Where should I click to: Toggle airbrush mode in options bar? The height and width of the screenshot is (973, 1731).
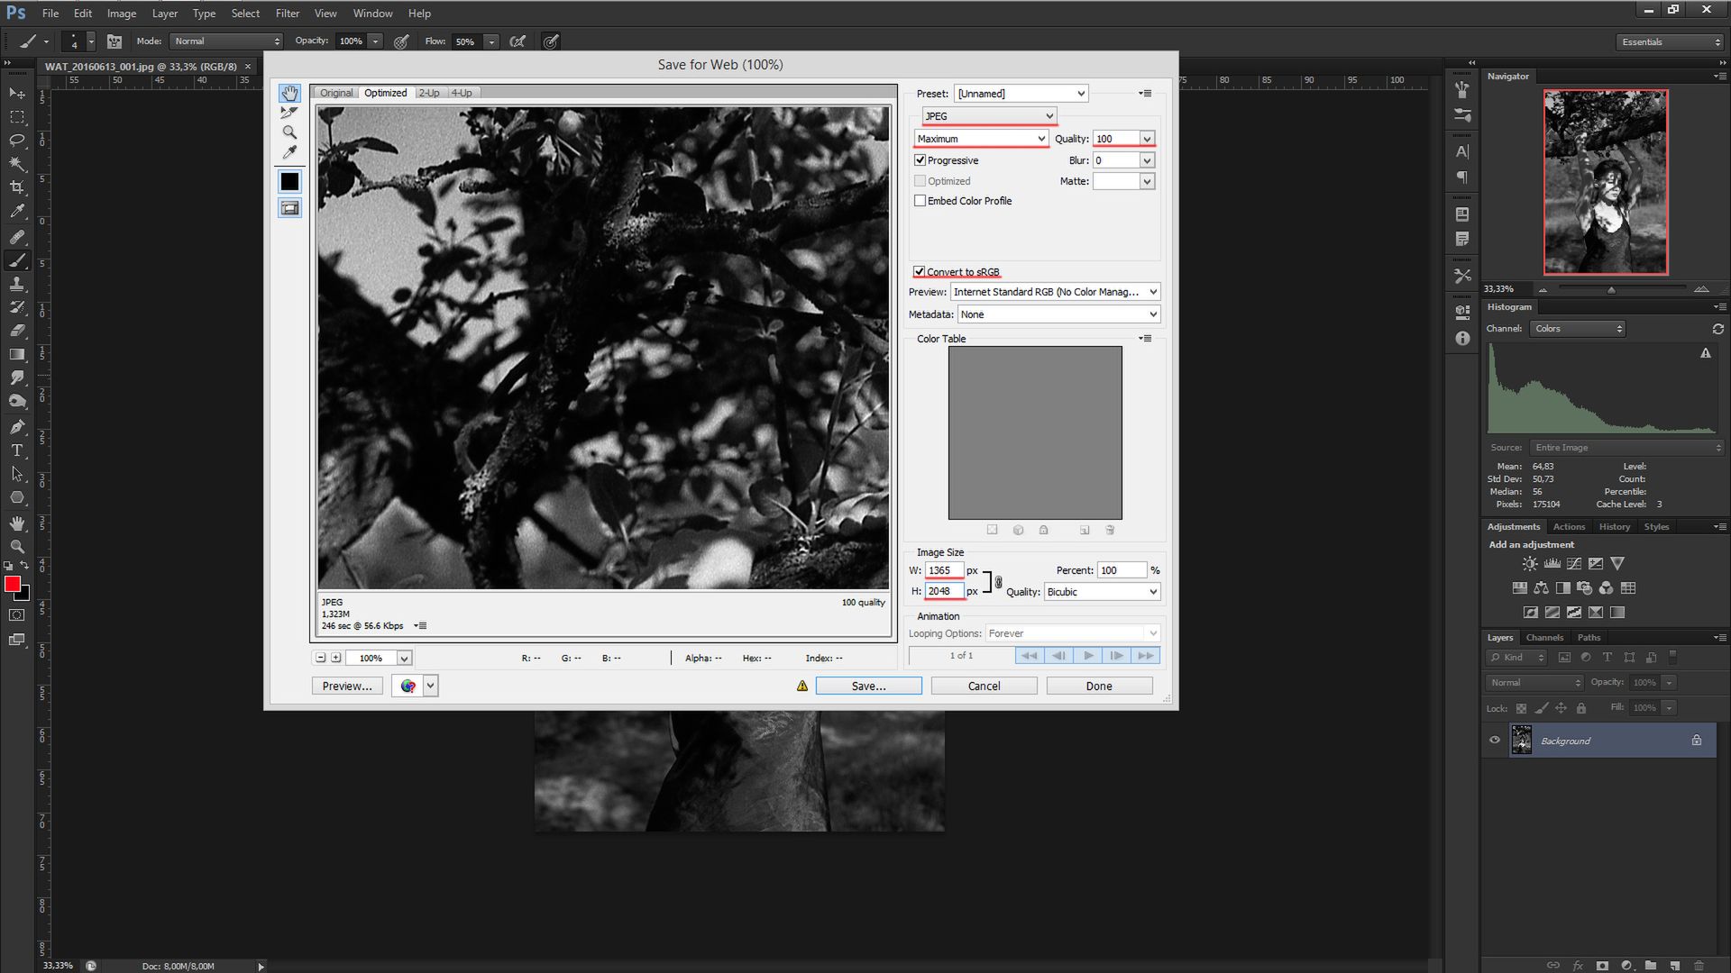[517, 41]
